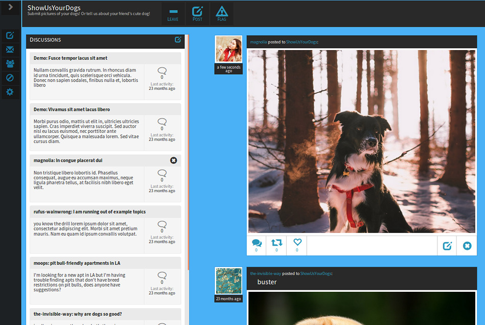The height and width of the screenshot is (325, 485).
Task: Open the groups people icon in sidebar
Action: click(10, 64)
